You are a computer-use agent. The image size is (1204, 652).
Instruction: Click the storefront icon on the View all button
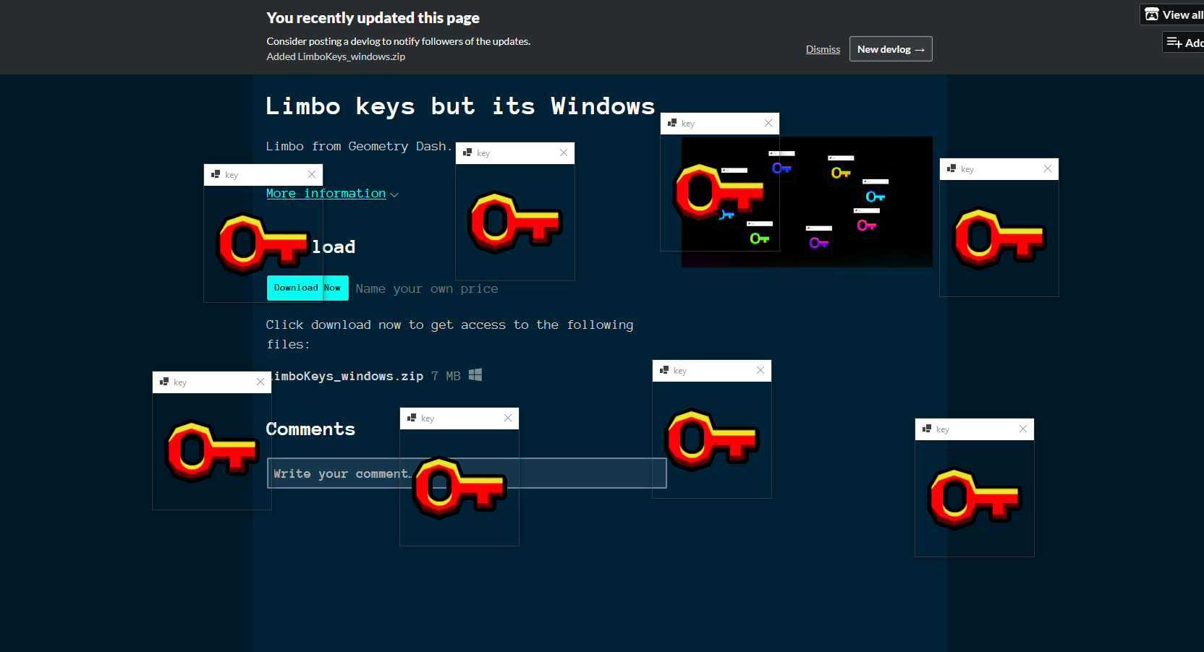pos(1152,14)
